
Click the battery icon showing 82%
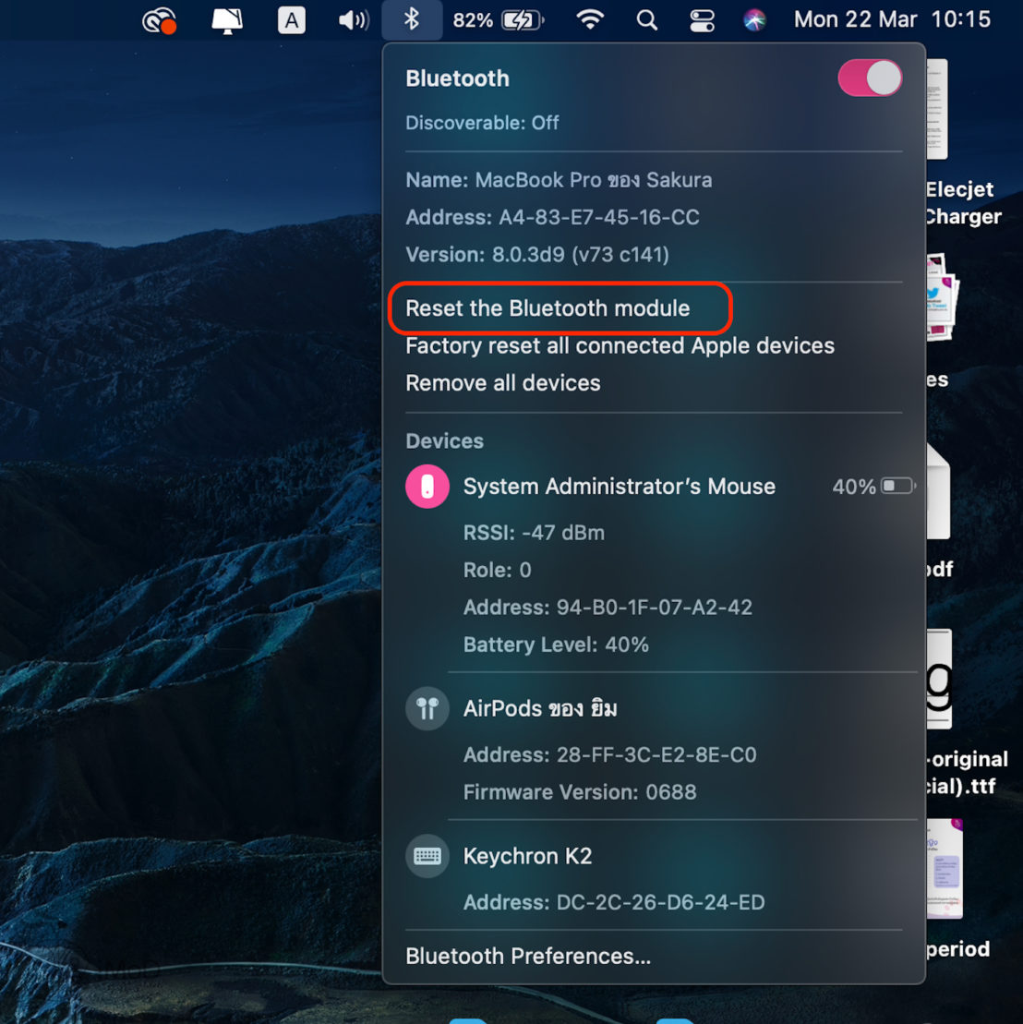click(x=499, y=19)
